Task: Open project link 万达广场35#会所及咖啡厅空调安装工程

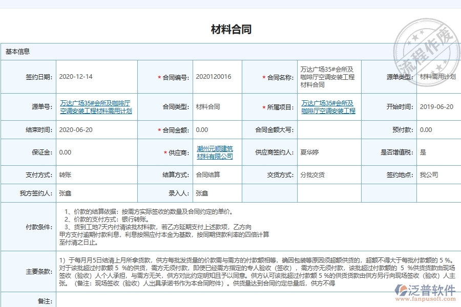Action: 328,106
